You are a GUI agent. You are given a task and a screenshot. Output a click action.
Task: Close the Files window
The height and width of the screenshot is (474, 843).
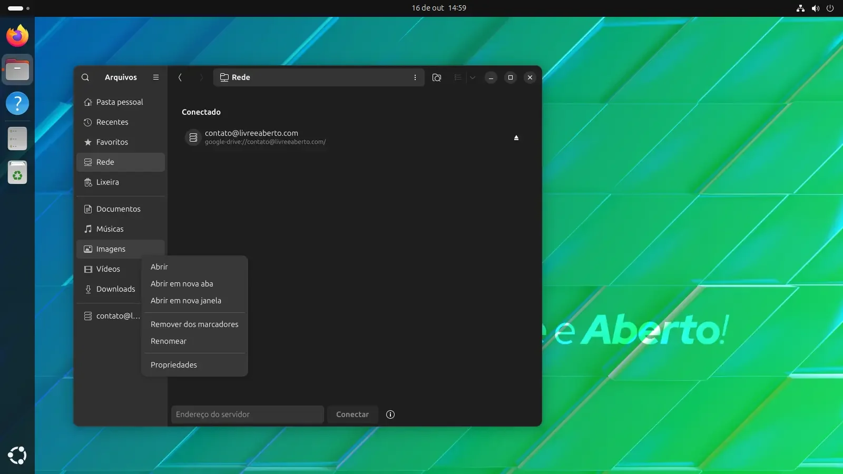(x=530, y=77)
